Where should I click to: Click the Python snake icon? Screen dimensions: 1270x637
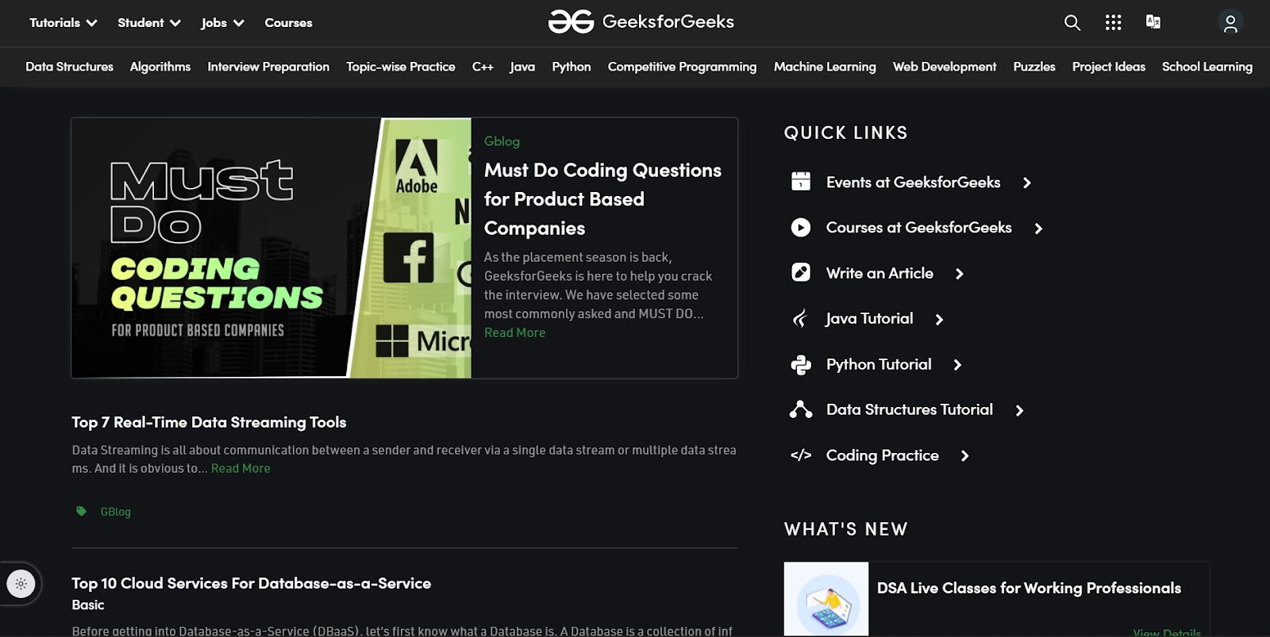[x=801, y=364]
